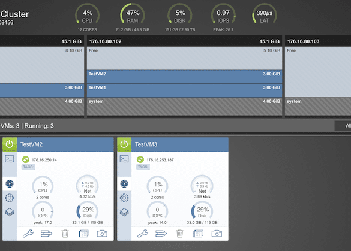Open the All filter dropdown
Image resolution: width=351 pixels, height=251 pixels.
pyautogui.click(x=343, y=126)
